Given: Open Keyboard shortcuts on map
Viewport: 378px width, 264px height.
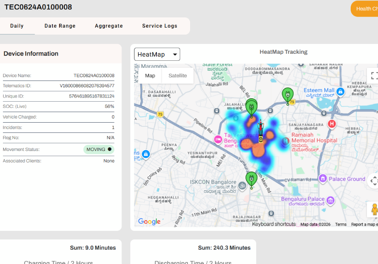Looking at the screenshot, I should 274,224.
